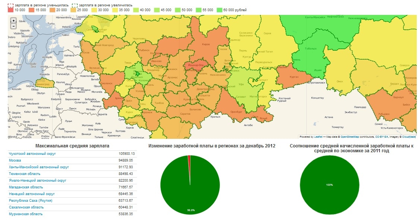This screenshot has width=419, height=220.
Task: Open the OpenStreetMap attribution link
Action: [350, 137]
